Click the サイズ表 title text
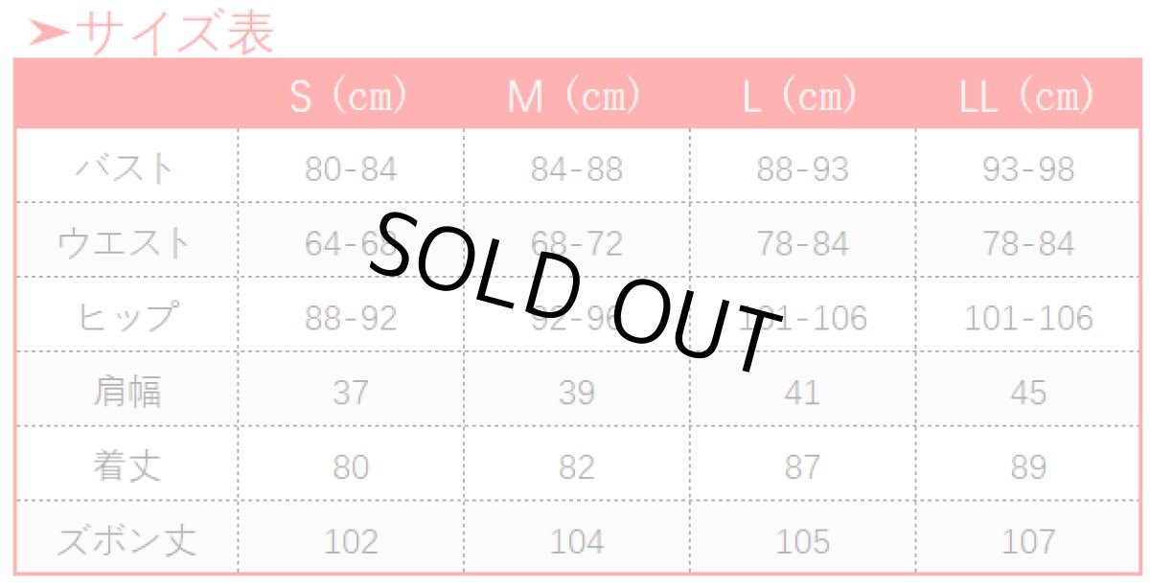The height and width of the screenshot is (587, 1150). (x=174, y=33)
